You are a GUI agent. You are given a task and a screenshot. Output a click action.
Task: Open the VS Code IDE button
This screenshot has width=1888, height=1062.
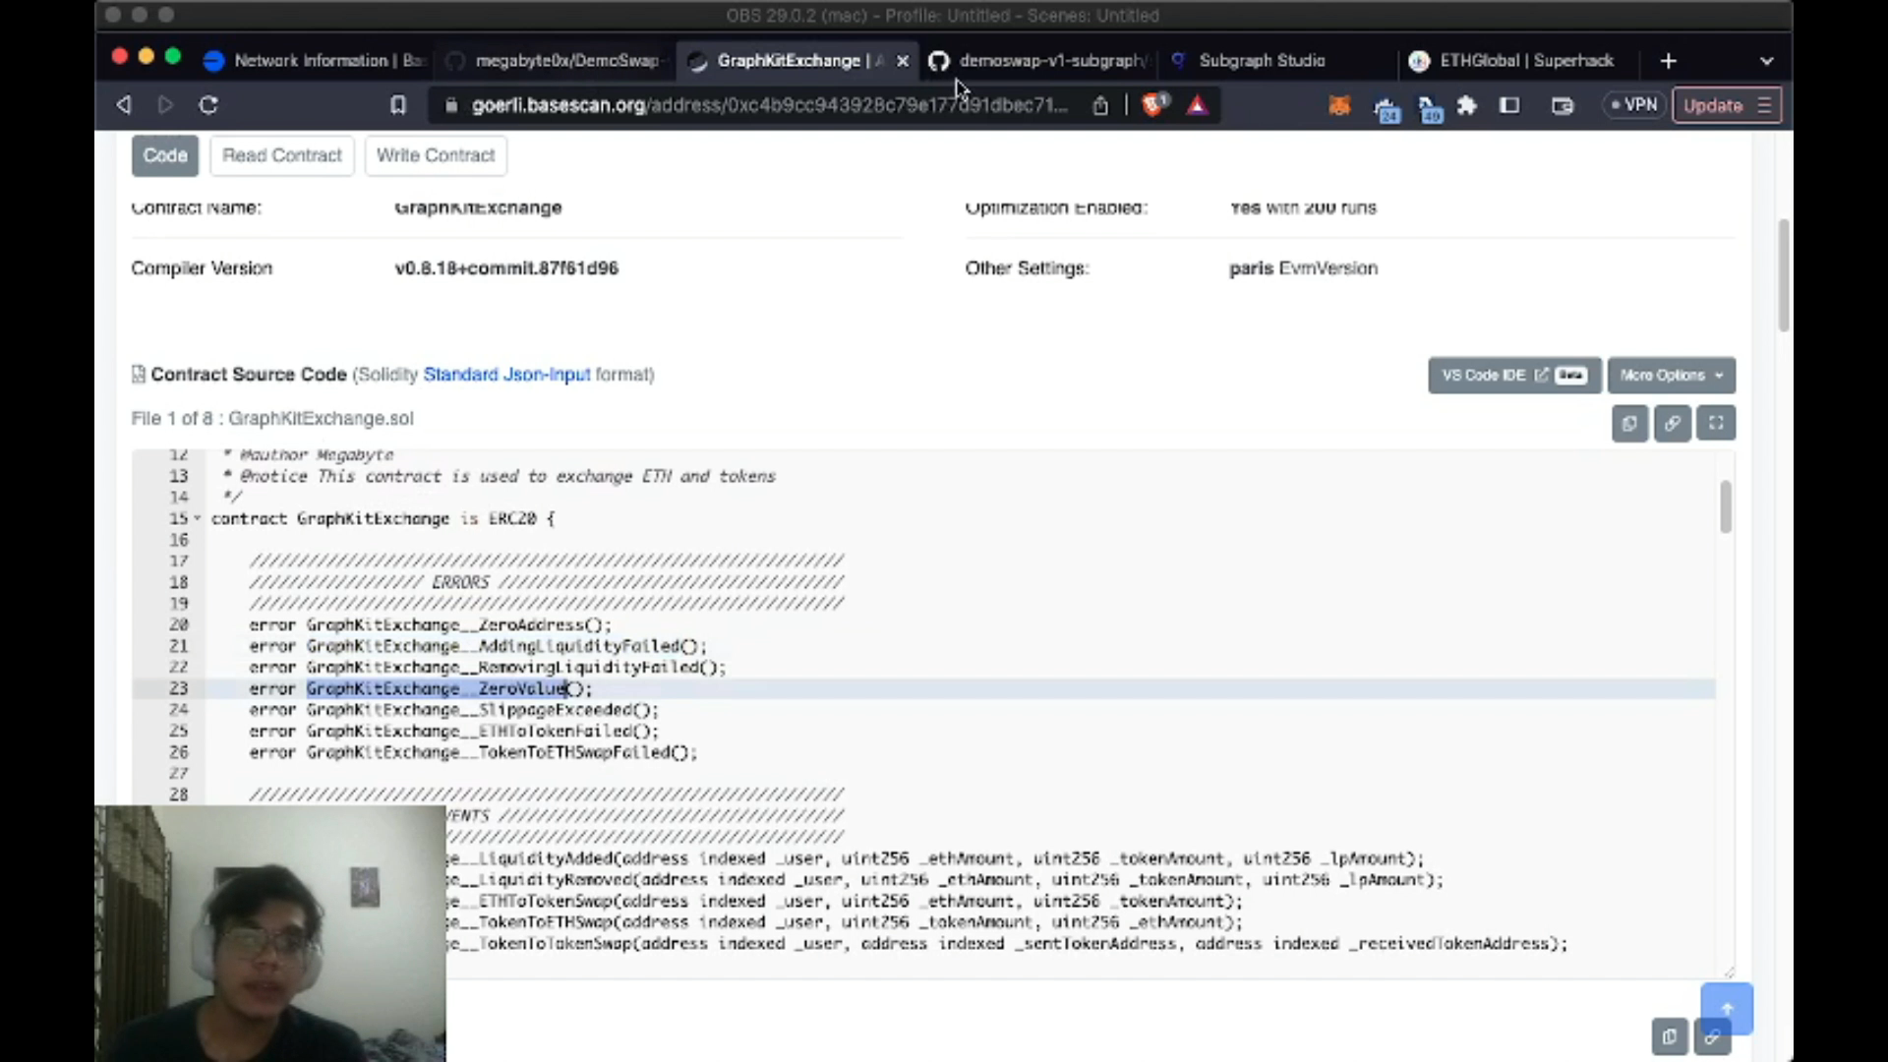click(1514, 375)
